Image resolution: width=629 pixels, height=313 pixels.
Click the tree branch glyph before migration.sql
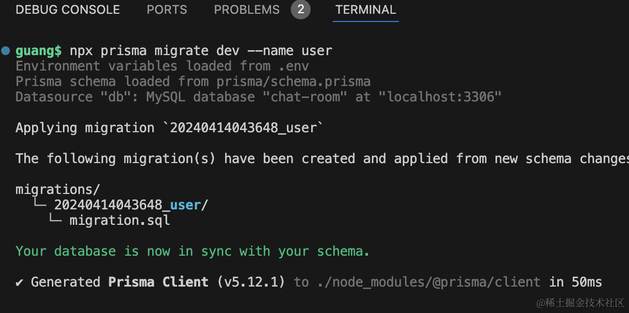[55, 221]
